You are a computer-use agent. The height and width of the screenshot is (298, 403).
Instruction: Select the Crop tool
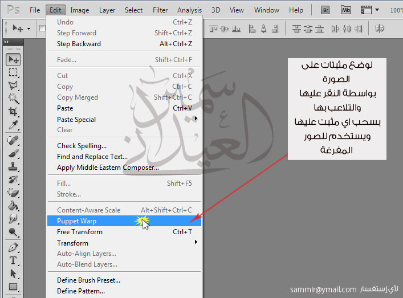13,112
